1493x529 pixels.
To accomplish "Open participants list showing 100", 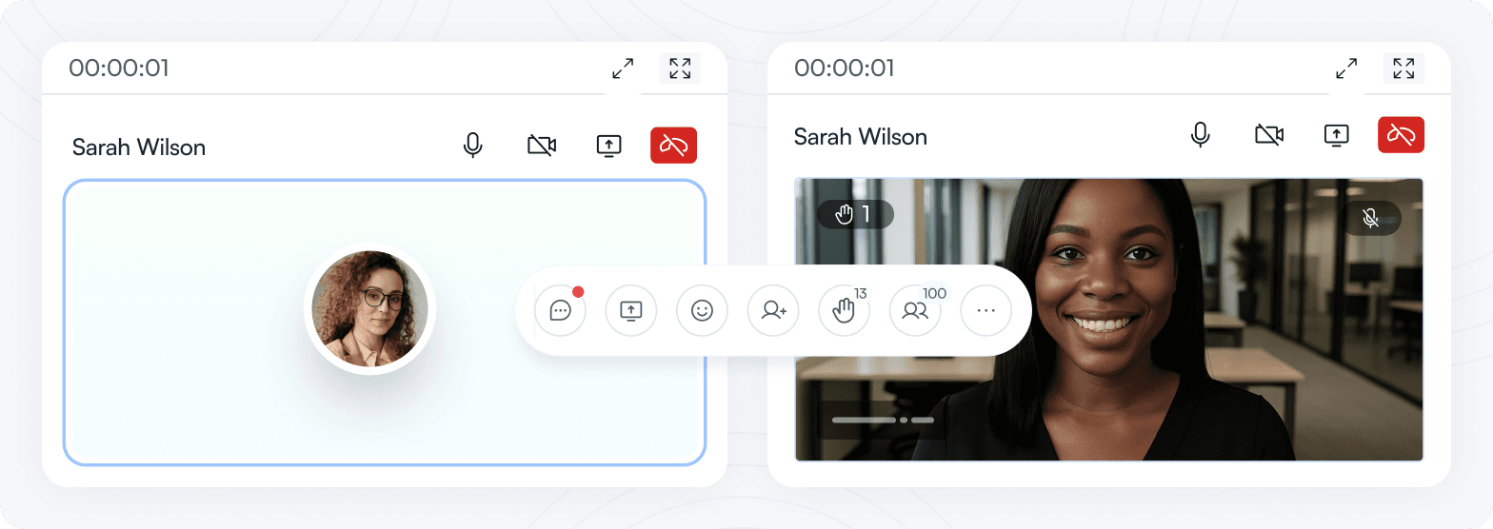I will [x=915, y=310].
